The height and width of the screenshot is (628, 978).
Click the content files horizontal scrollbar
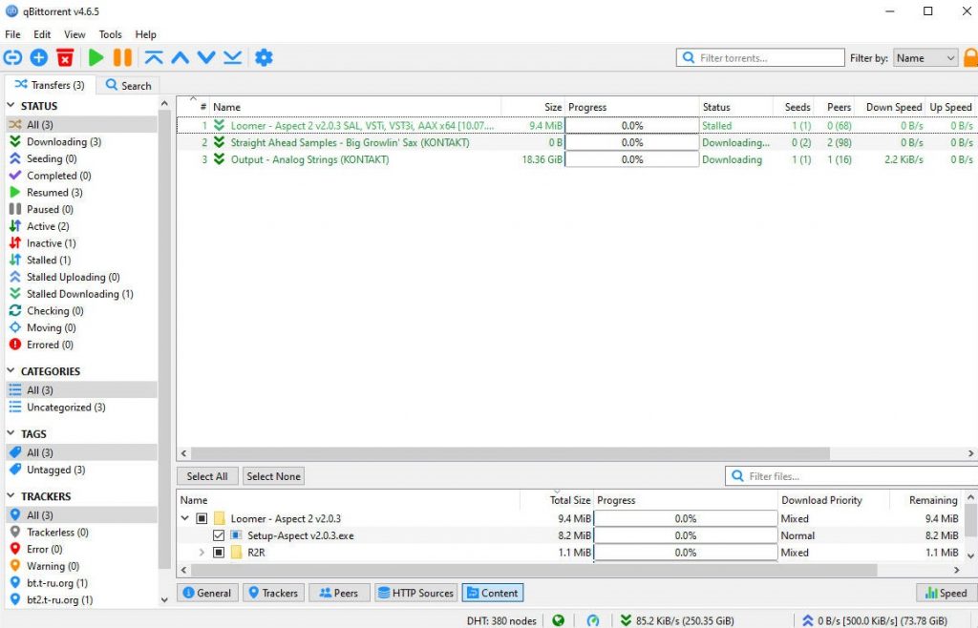[534, 570]
